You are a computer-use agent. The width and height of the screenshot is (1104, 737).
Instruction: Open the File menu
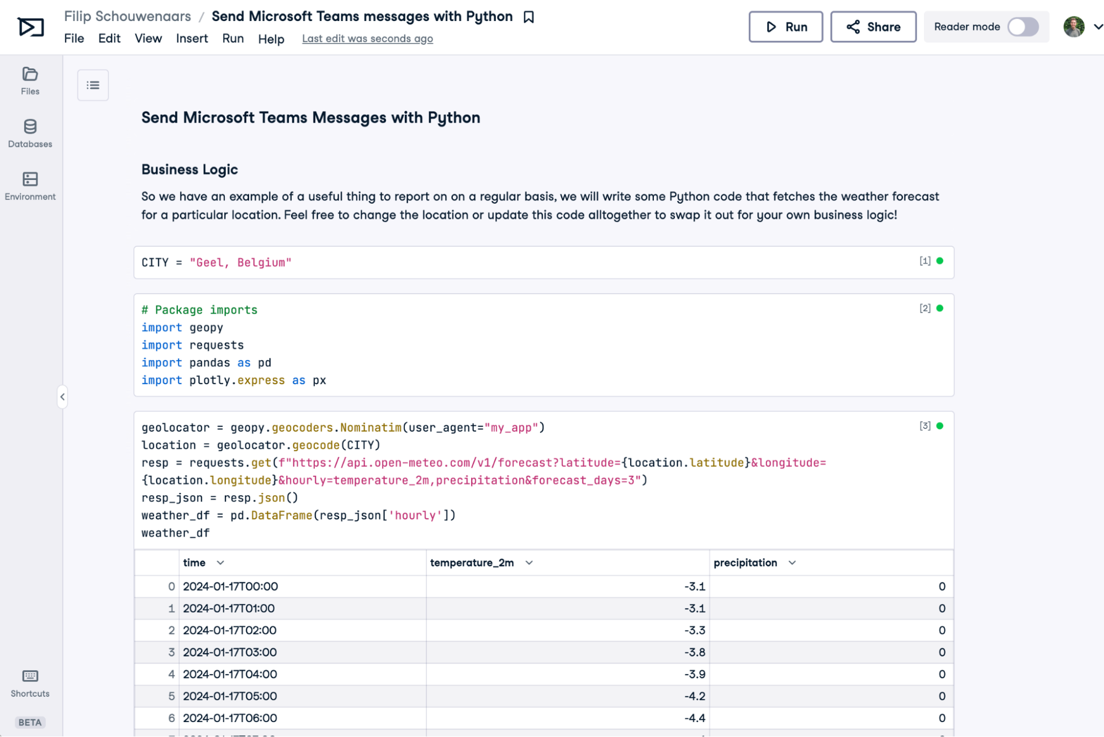[x=74, y=39]
